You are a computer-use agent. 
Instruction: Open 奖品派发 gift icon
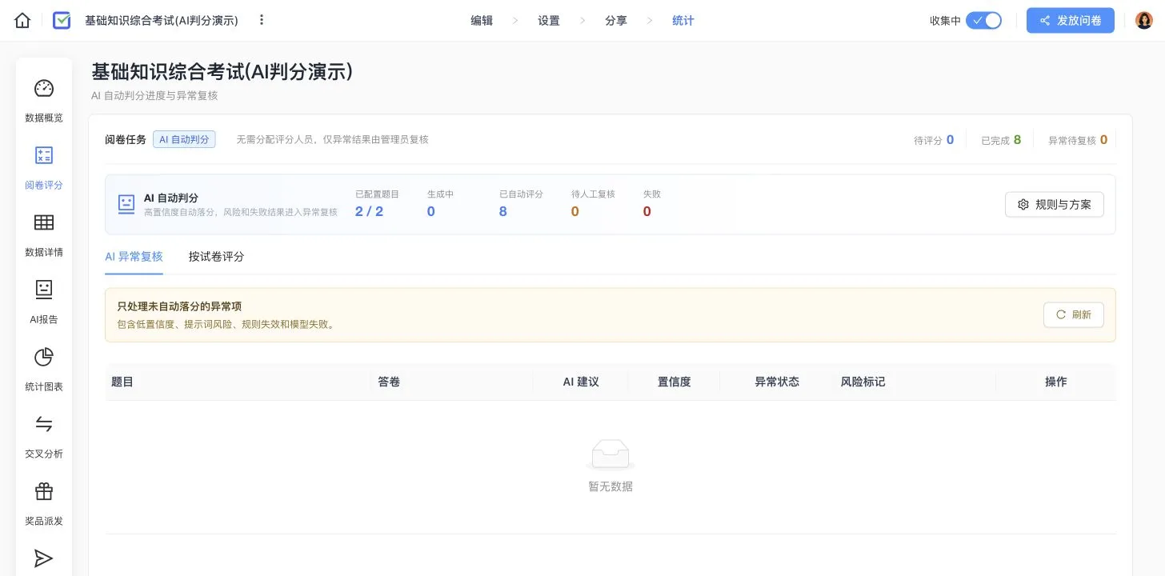tap(44, 491)
